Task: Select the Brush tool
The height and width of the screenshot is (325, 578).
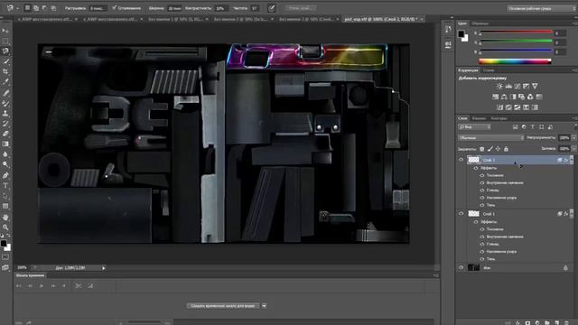Action: [5, 103]
